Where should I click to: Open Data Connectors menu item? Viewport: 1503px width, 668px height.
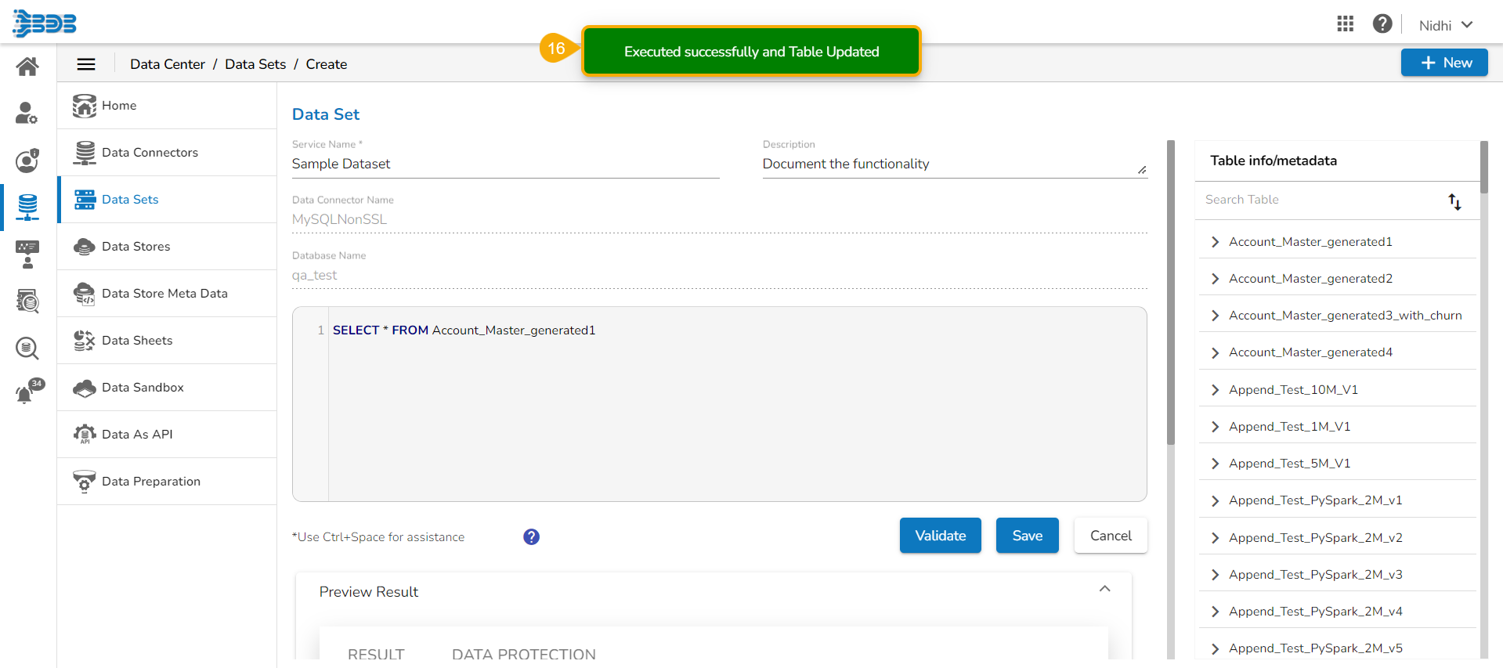[x=167, y=153]
